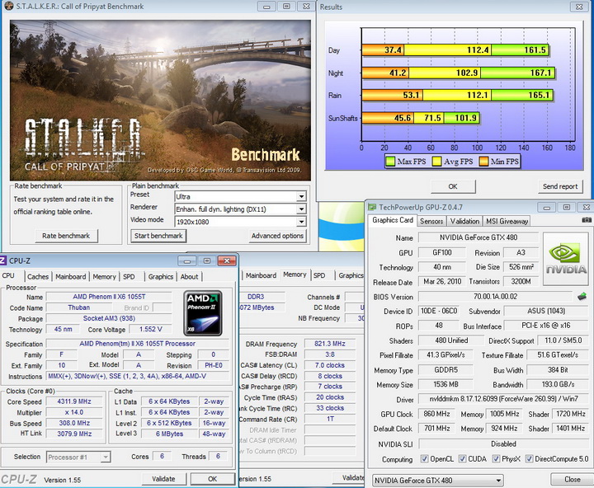
Task: Click OK in the Results window
Action: pos(453,186)
